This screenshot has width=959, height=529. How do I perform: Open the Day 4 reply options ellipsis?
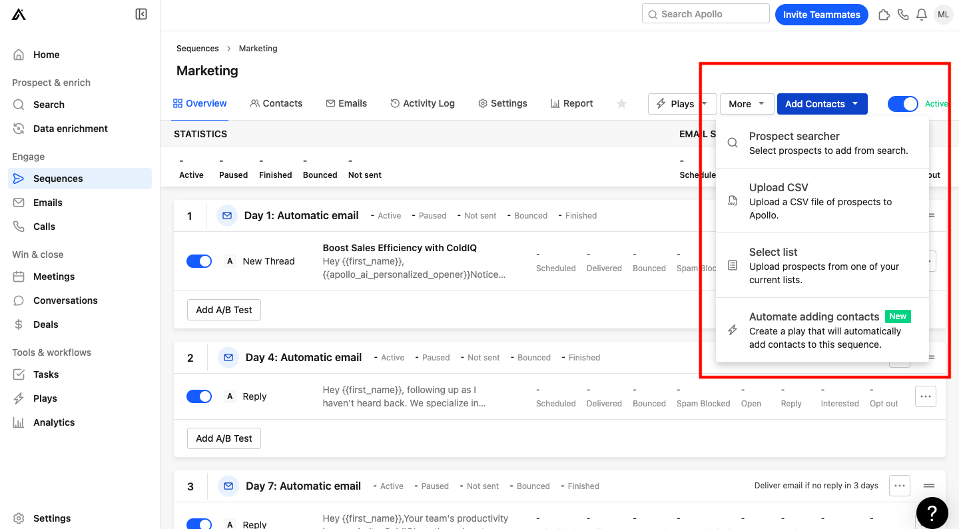(926, 396)
